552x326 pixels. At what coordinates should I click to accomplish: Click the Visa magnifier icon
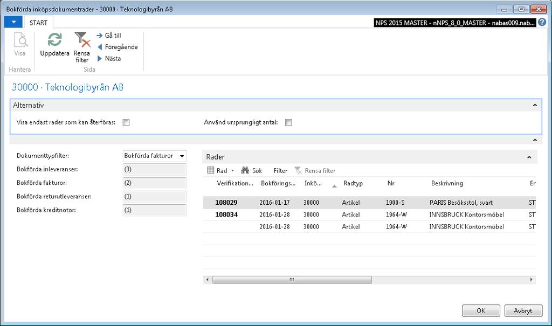20,40
